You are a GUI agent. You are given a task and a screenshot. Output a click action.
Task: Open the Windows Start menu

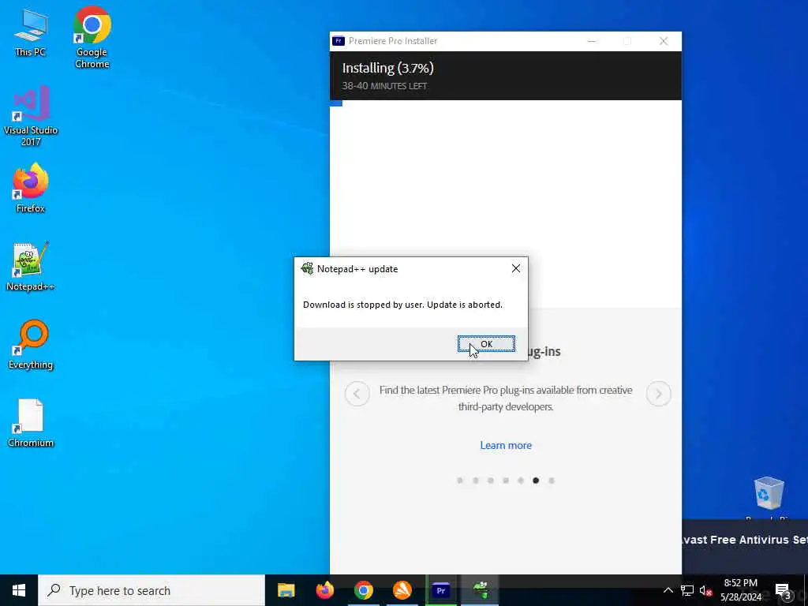point(19,590)
